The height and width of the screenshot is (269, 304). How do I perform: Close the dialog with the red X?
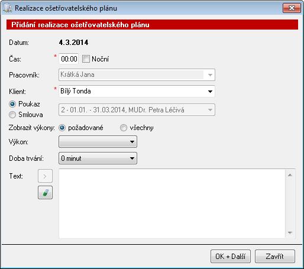pos(292,8)
